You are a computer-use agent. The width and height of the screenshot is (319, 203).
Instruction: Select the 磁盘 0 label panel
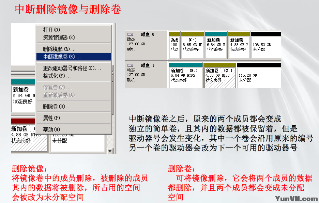(x=146, y=45)
